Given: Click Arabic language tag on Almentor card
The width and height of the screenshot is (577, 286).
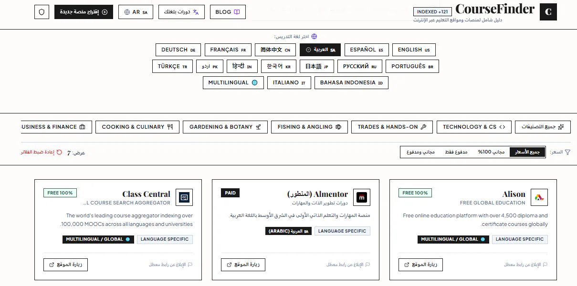Looking at the screenshot, I should click(288, 231).
